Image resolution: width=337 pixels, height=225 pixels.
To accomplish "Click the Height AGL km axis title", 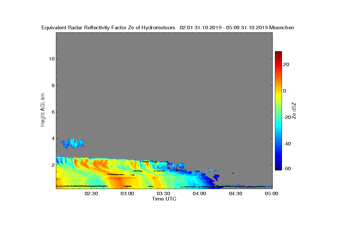I will click(43, 110).
